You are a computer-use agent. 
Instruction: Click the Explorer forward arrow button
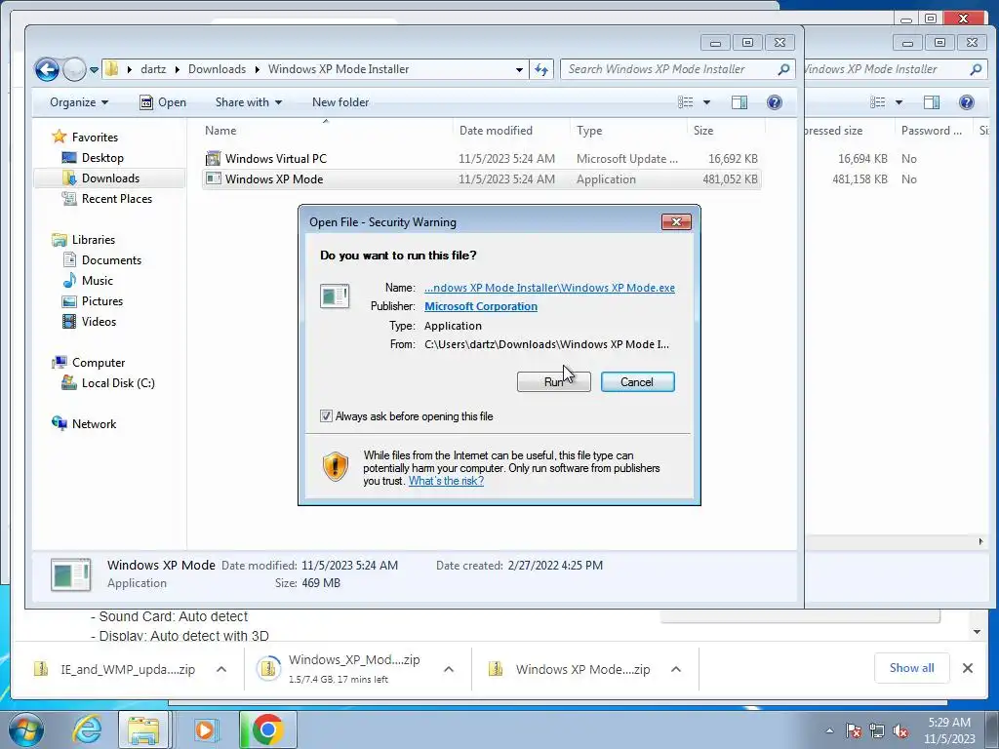[74, 69]
